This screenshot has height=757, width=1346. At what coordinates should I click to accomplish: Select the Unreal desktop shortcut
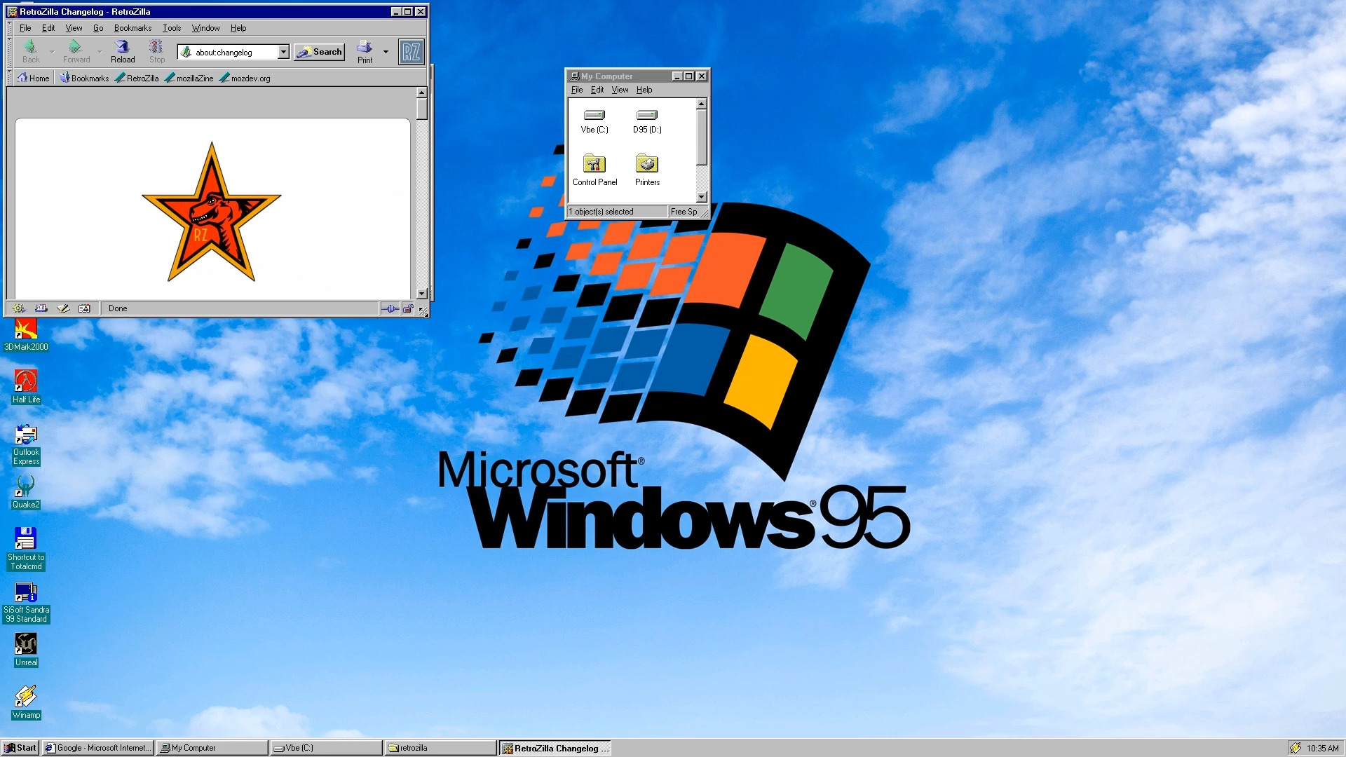pyautogui.click(x=26, y=650)
